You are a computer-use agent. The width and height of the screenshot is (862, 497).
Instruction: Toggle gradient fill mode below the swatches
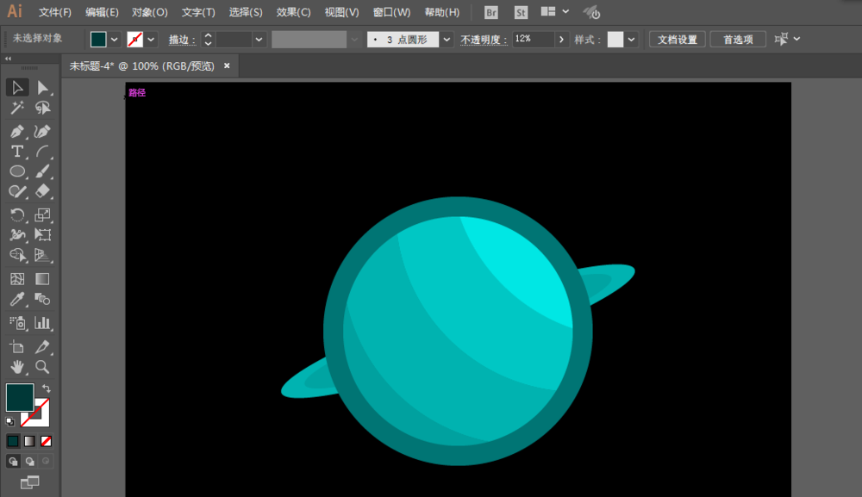pos(30,441)
